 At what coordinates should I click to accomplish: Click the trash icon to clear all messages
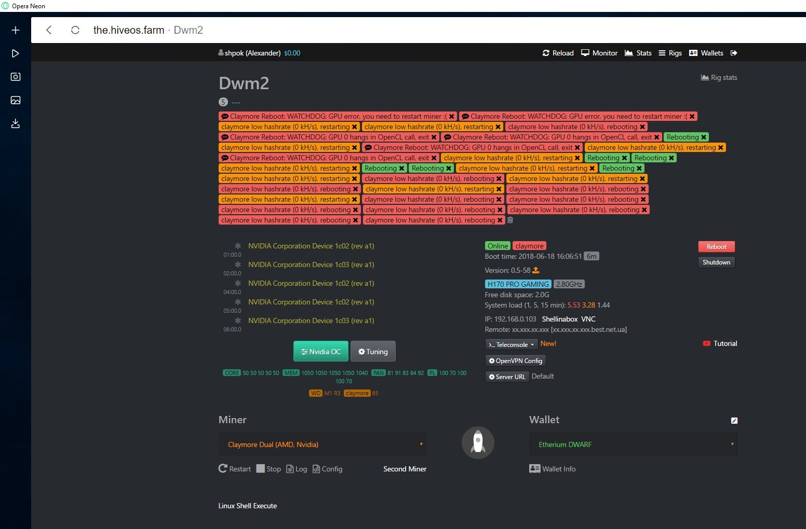coord(510,220)
